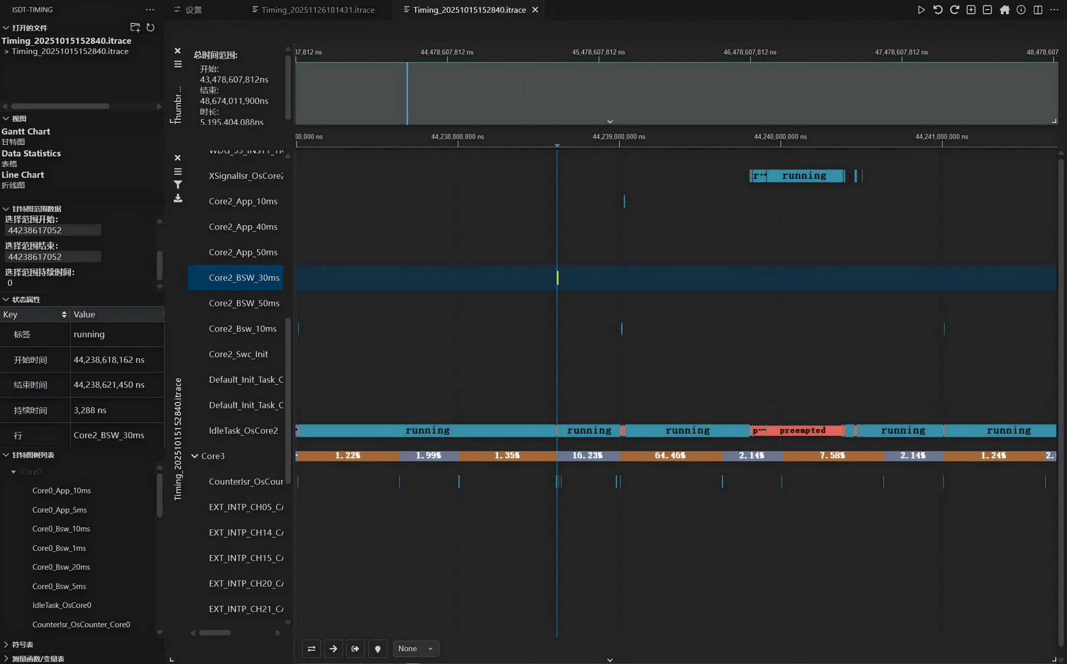The width and height of the screenshot is (1067, 664).
Task: Toggle split editor layout icon
Action: (x=1037, y=10)
